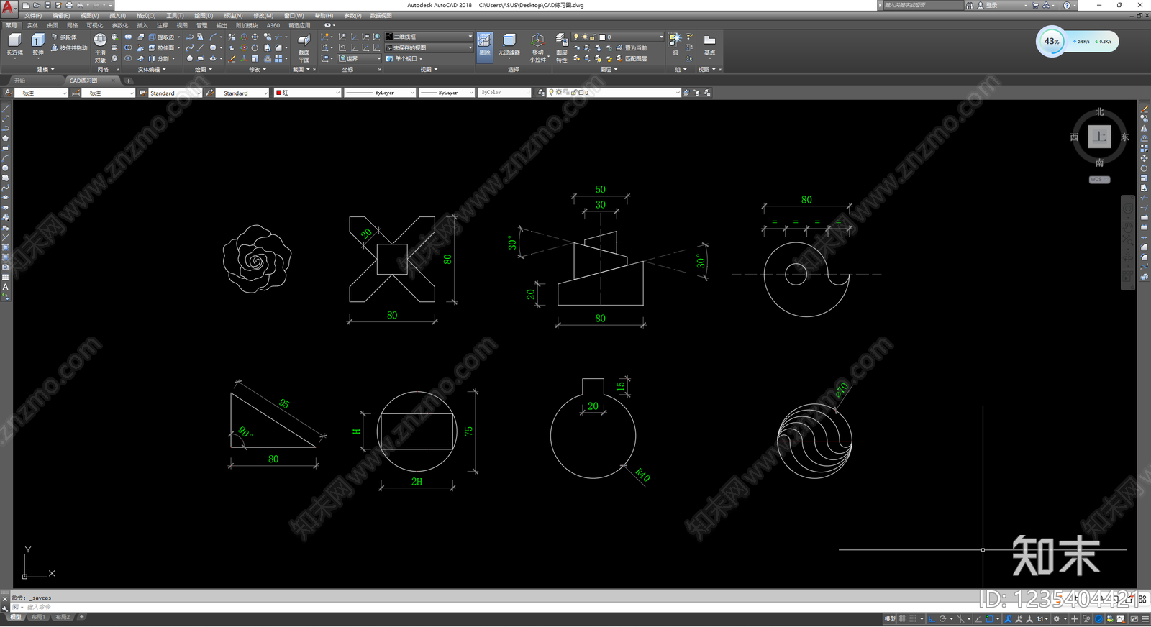The height and width of the screenshot is (627, 1151).
Task: Open the first ByLayer linetype dropdown
Action: pos(380,93)
